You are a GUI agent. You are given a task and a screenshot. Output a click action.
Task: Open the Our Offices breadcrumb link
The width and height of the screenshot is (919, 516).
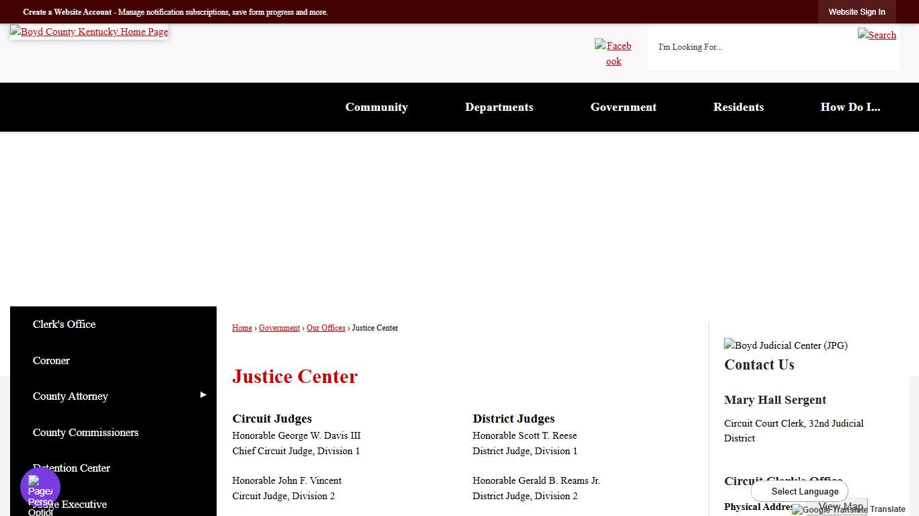point(326,328)
